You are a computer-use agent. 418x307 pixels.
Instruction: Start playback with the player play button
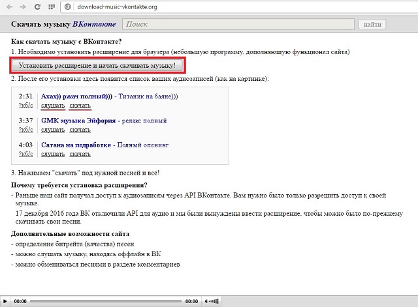[5, 301]
